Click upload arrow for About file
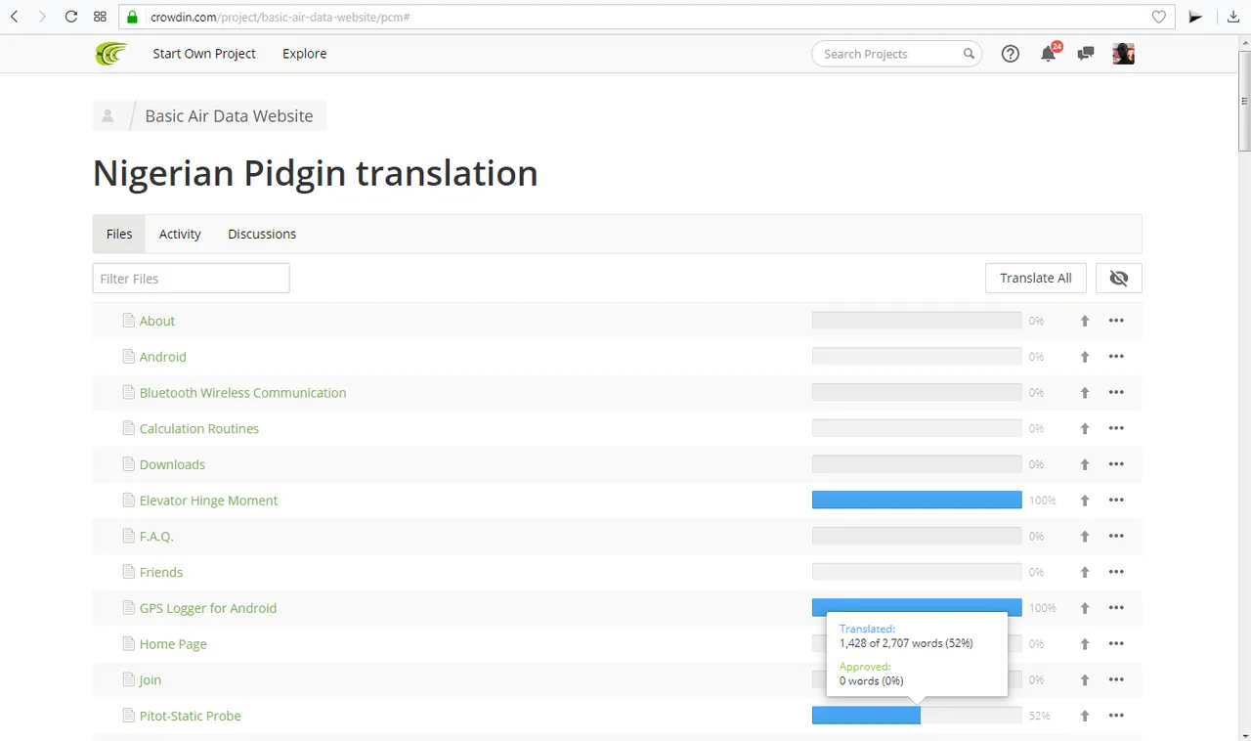1251x741 pixels. pos(1084,321)
